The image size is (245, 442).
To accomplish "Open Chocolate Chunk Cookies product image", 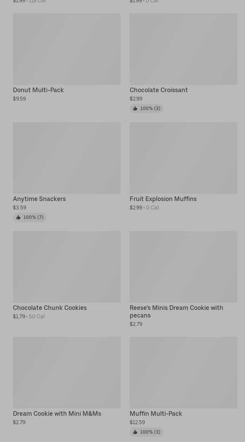I will click(67, 267).
